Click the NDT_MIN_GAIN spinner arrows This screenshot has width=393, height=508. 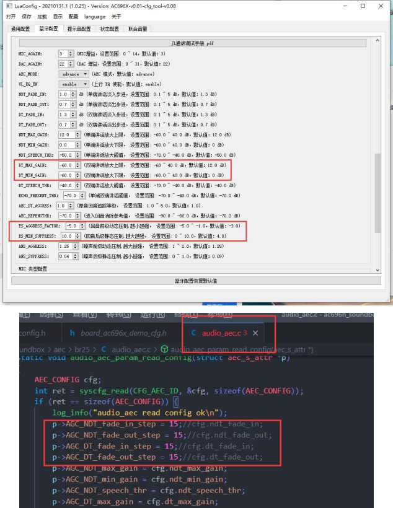coord(78,145)
